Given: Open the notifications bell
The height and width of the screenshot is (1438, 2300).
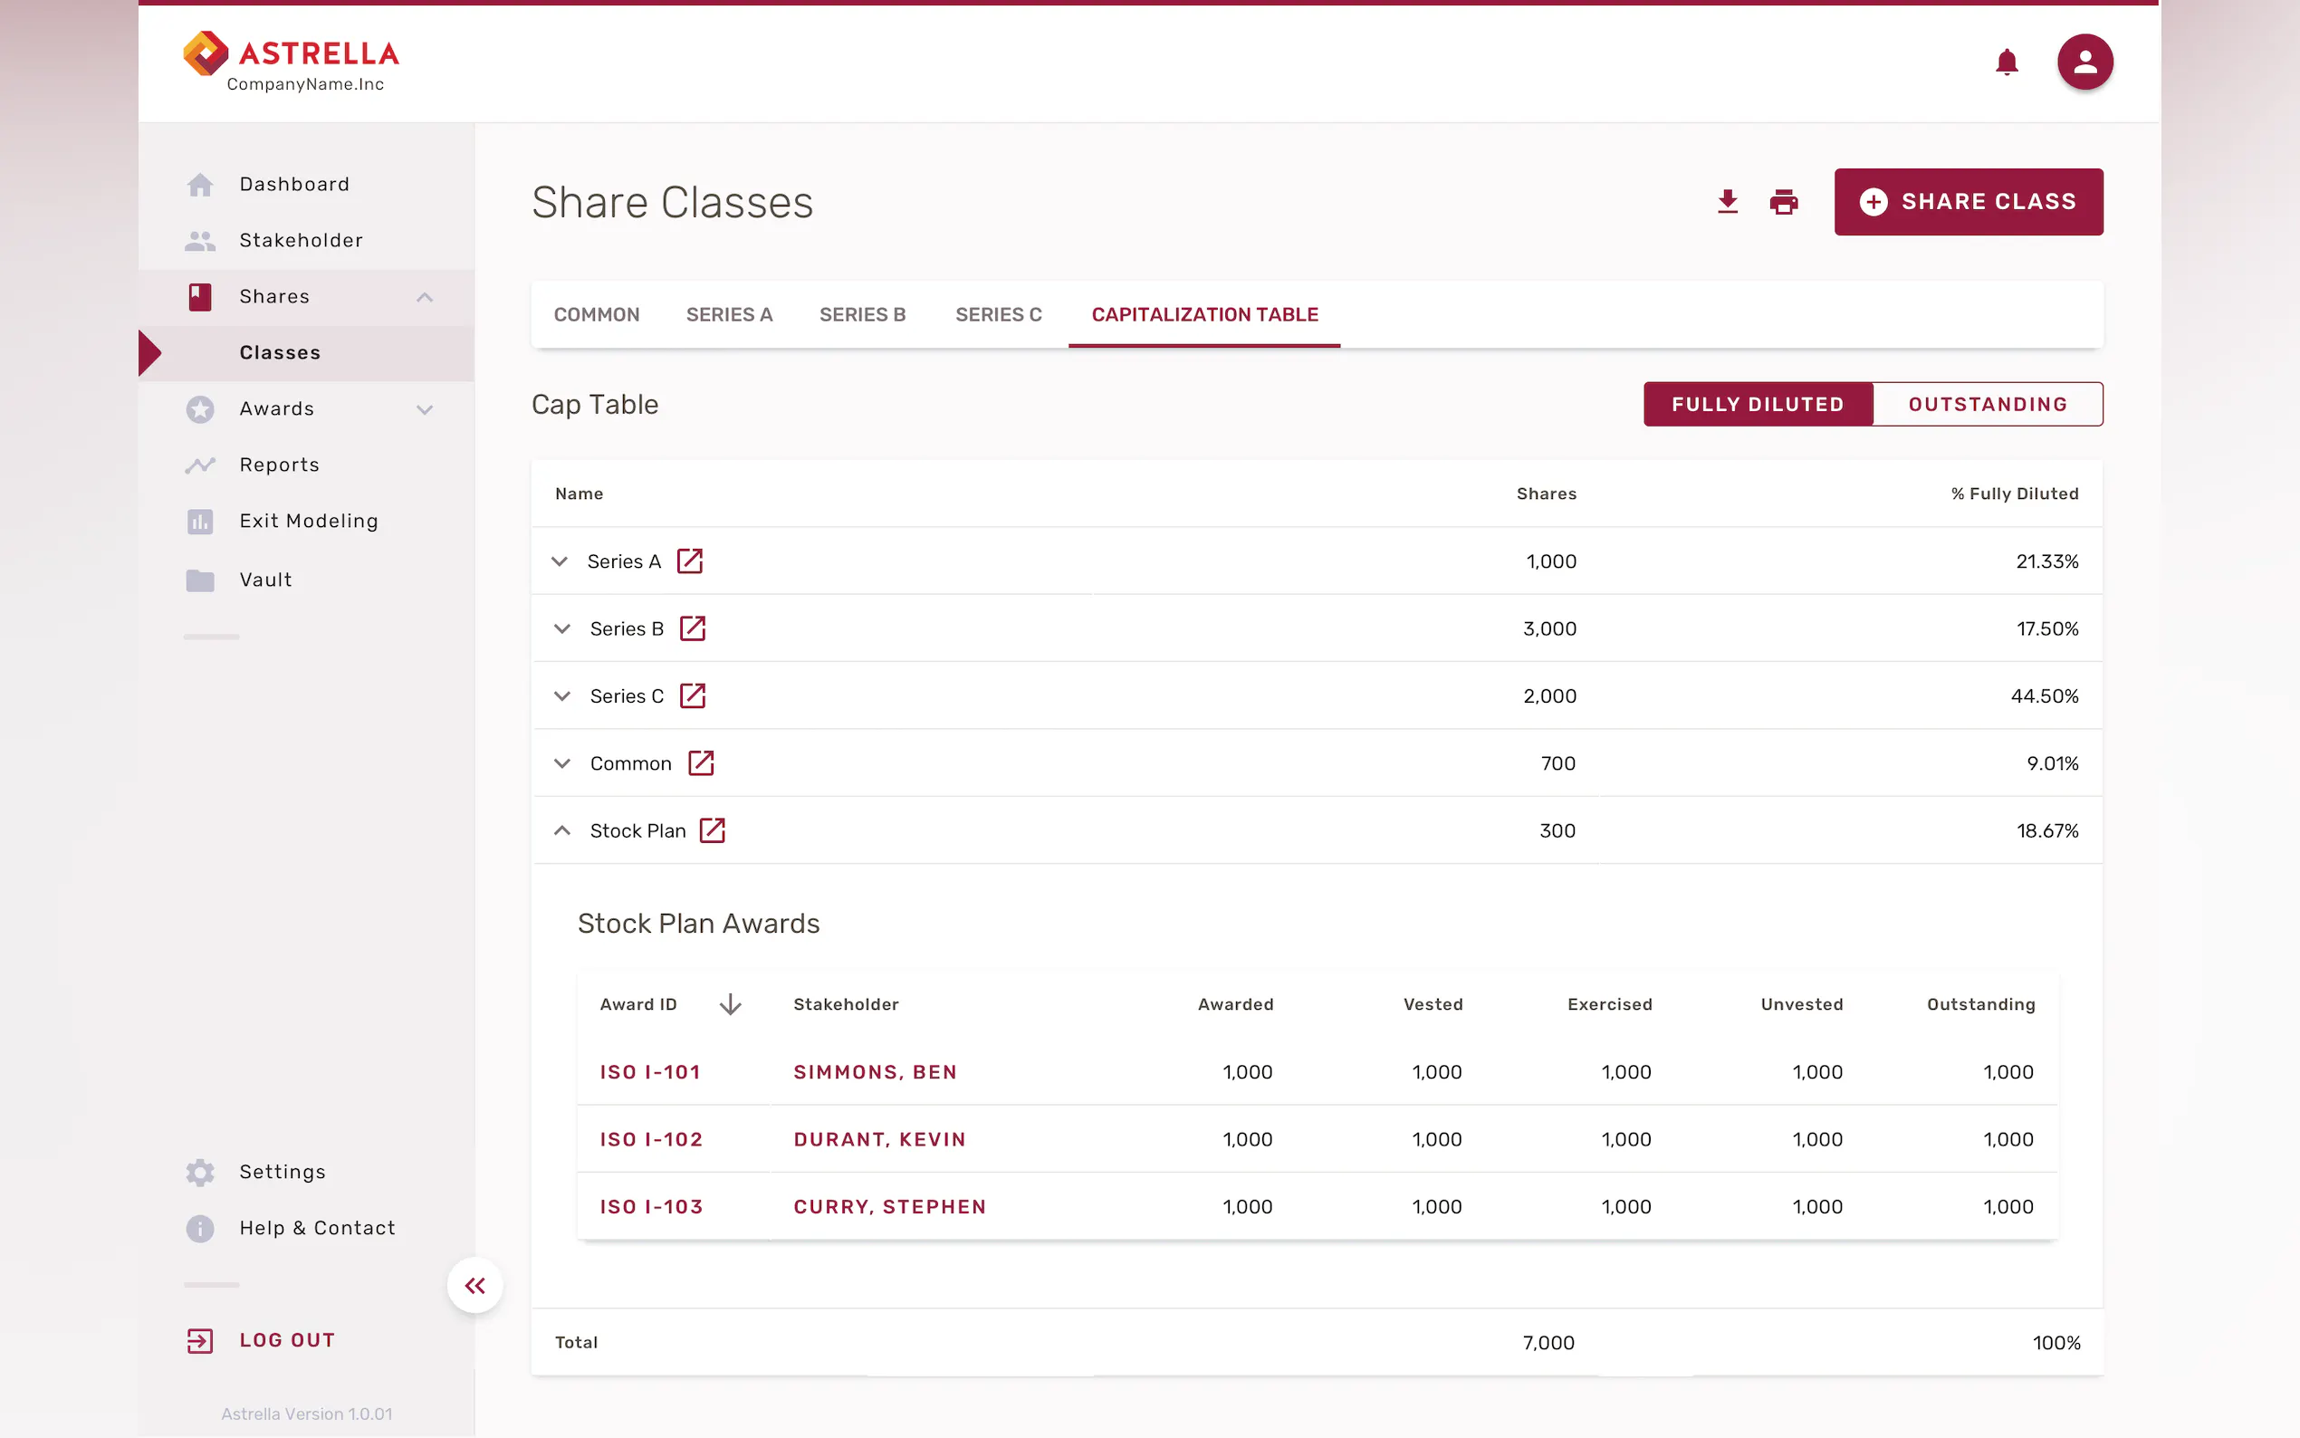Looking at the screenshot, I should (x=2007, y=62).
